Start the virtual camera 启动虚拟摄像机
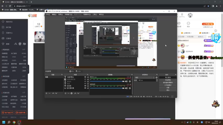The width and height of the screenshot is (223, 125). (168, 82)
